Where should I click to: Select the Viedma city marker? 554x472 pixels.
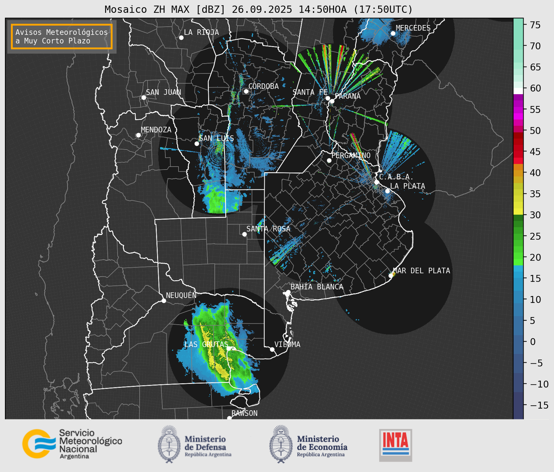(272, 349)
